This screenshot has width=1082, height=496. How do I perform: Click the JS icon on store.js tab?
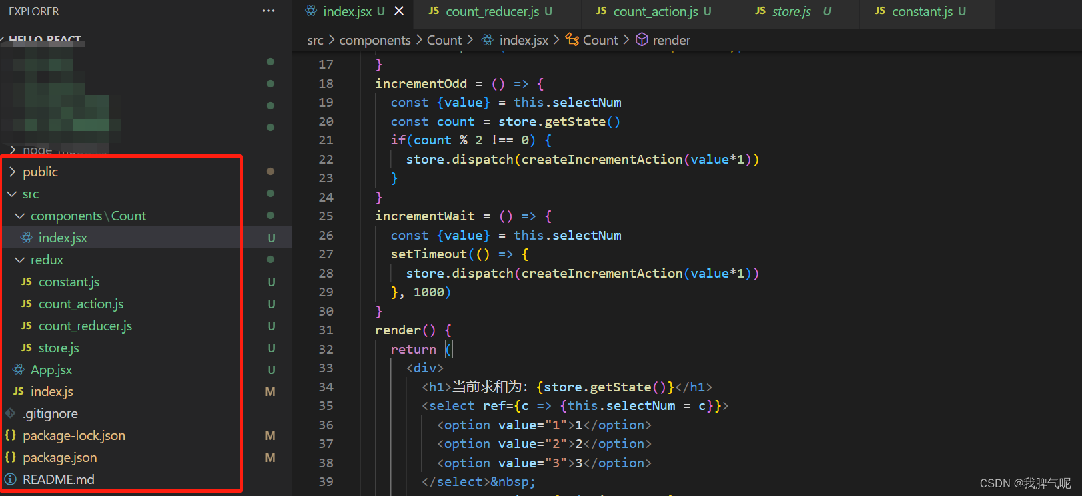tap(760, 11)
